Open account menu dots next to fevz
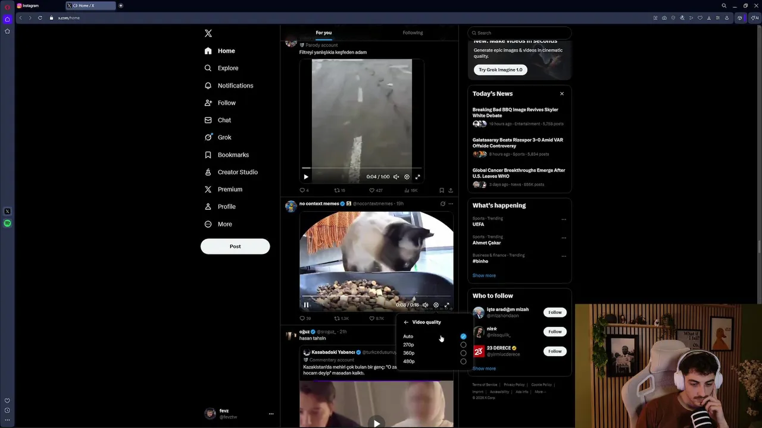The height and width of the screenshot is (428, 762). pyautogui.click(x=271, y=414)
